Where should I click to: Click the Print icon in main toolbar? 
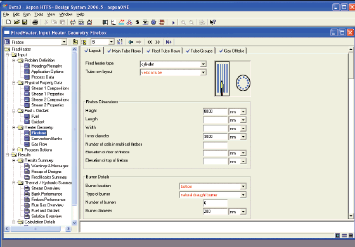(35, 22)
